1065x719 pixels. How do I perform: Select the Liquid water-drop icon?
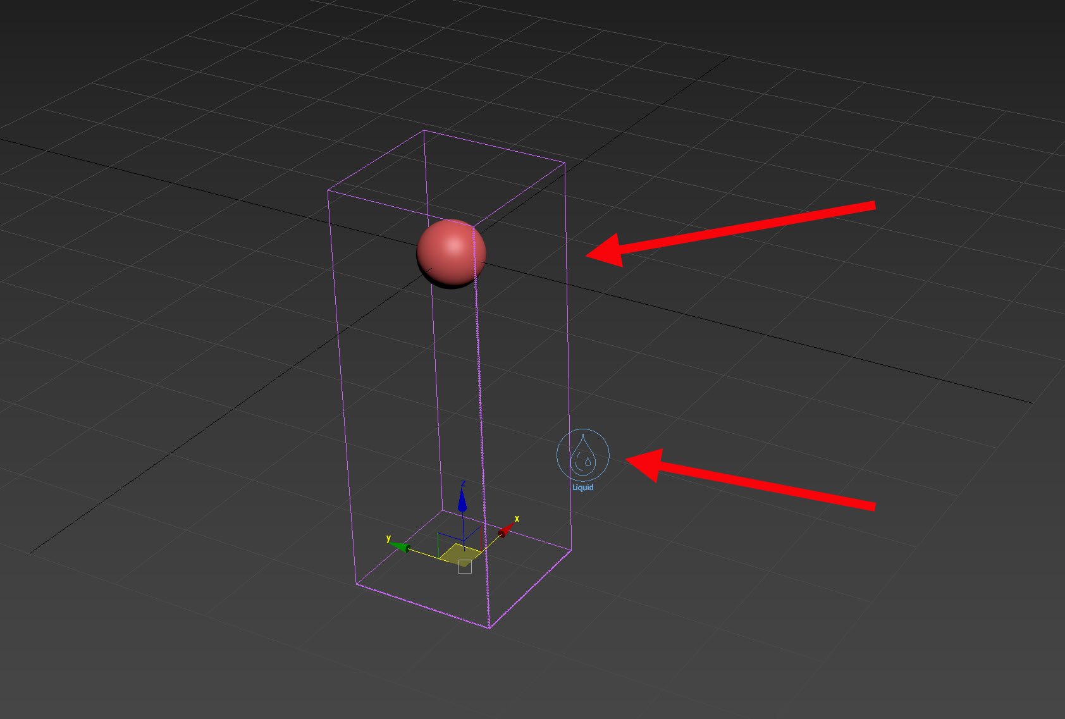point(582,455)
